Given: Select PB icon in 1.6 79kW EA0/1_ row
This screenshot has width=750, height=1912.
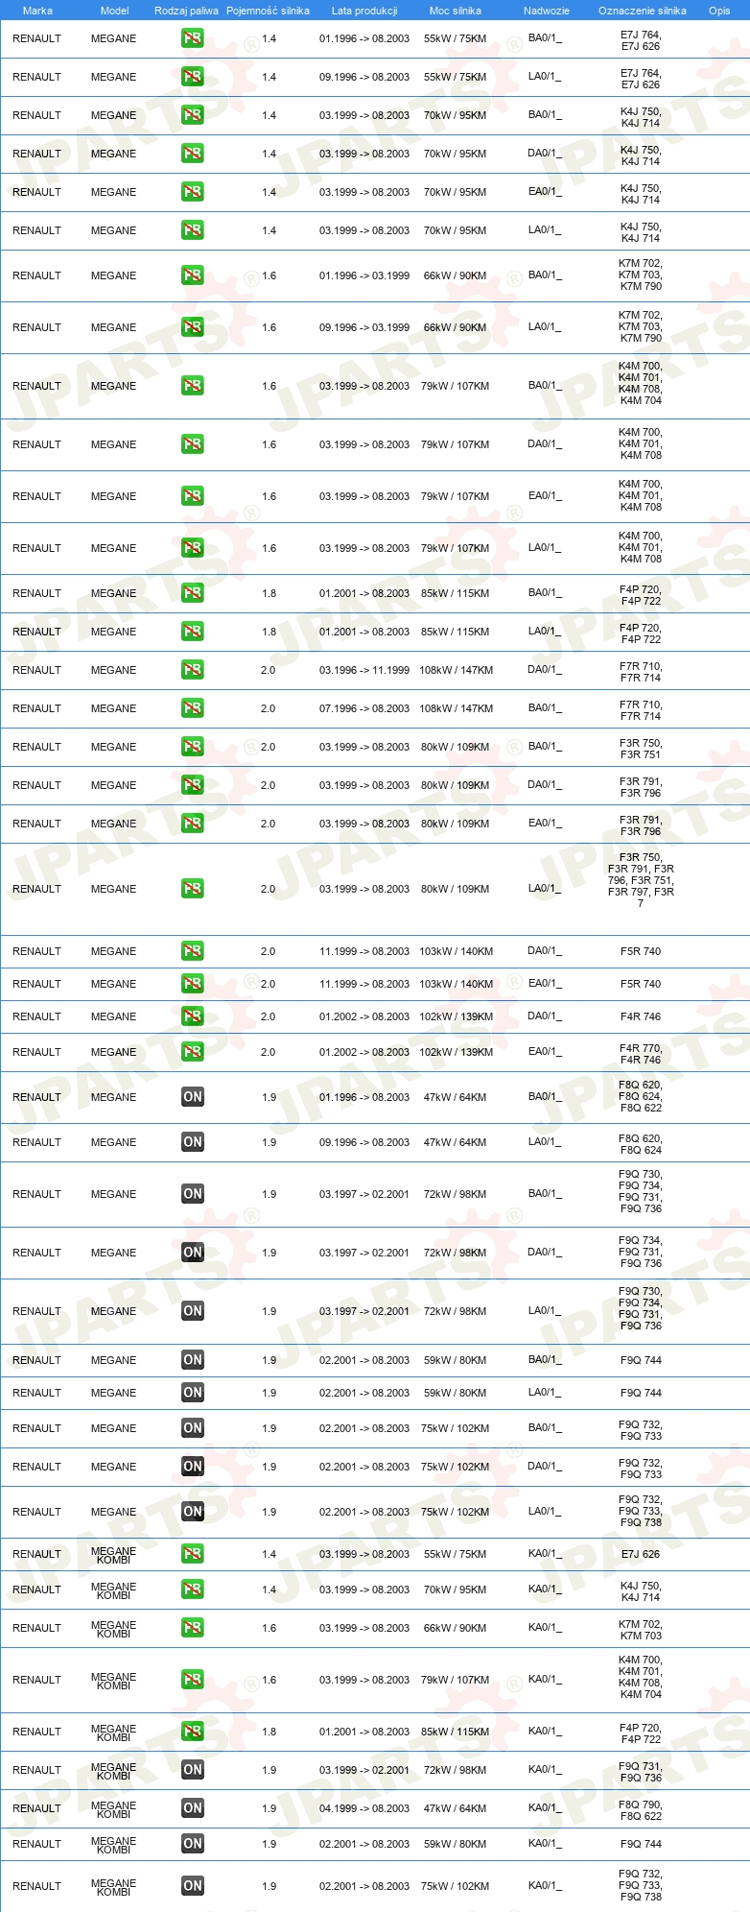Looking at the screenshot, I should (193, 496).
